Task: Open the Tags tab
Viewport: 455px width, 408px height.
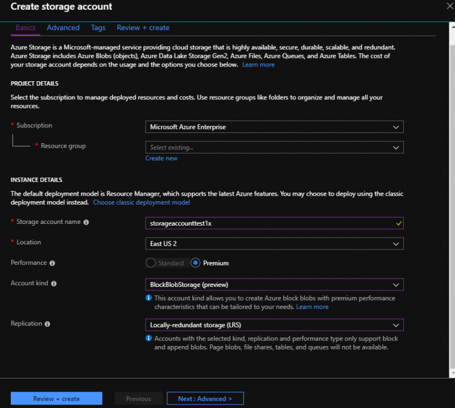Action: tap(98, 27)
